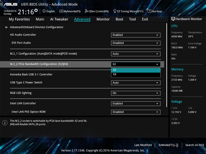Click the MyFavorite list icon
Viewport: 206px width, 154px height.
(61, 11)
